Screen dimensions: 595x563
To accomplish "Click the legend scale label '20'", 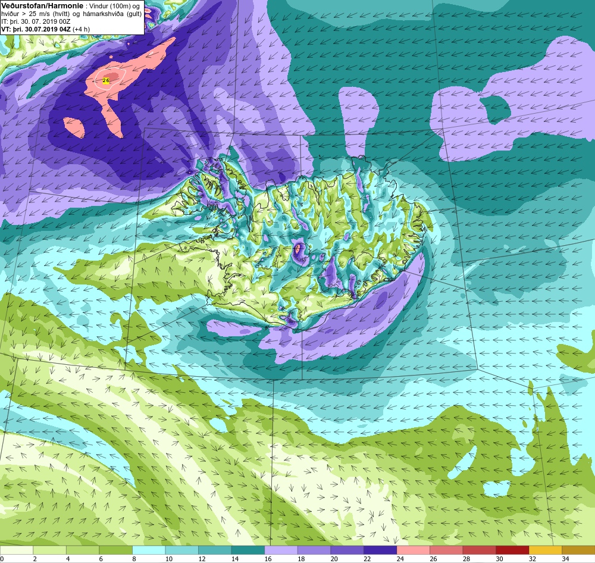I will point(334,559).
